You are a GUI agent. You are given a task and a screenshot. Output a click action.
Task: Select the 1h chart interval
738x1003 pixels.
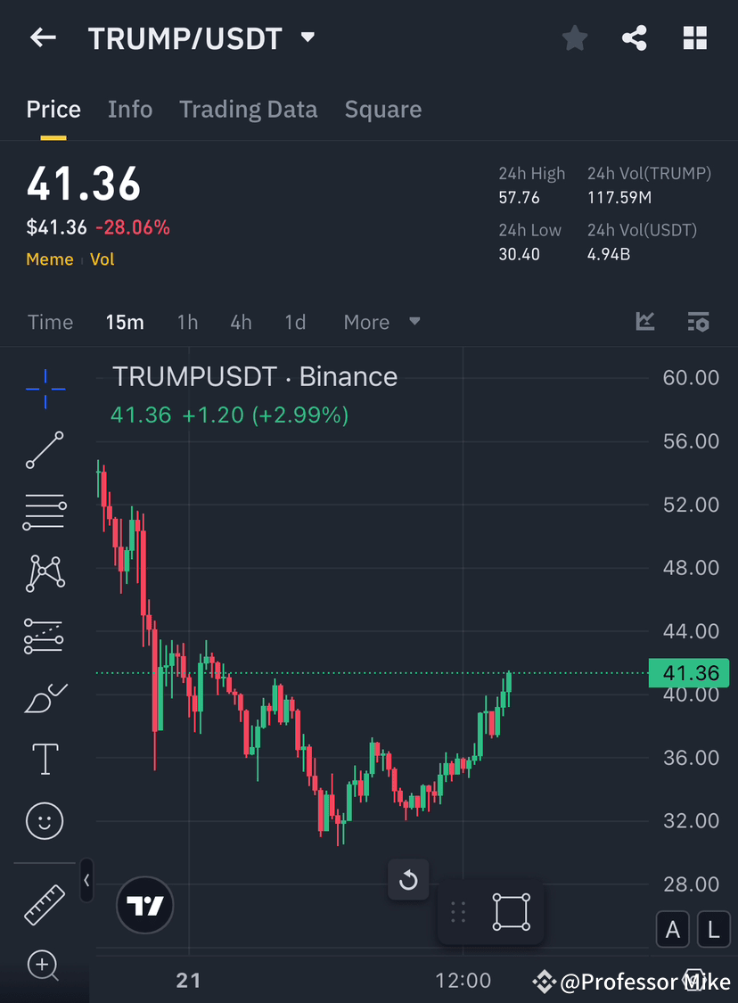click(187, 322)
